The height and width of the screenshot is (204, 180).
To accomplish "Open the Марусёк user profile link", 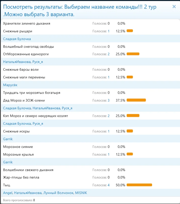I will point(10,85).
